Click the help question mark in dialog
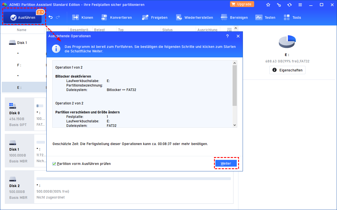The width and height of the screenshot is (337, 210). (x=227, y=36)
